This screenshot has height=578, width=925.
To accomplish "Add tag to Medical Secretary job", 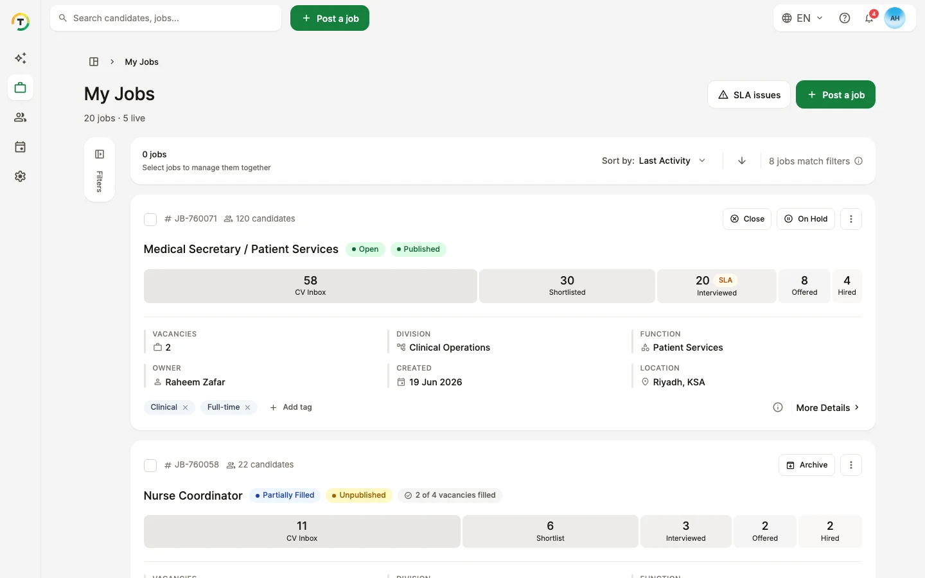I will (x=291, y=408).
